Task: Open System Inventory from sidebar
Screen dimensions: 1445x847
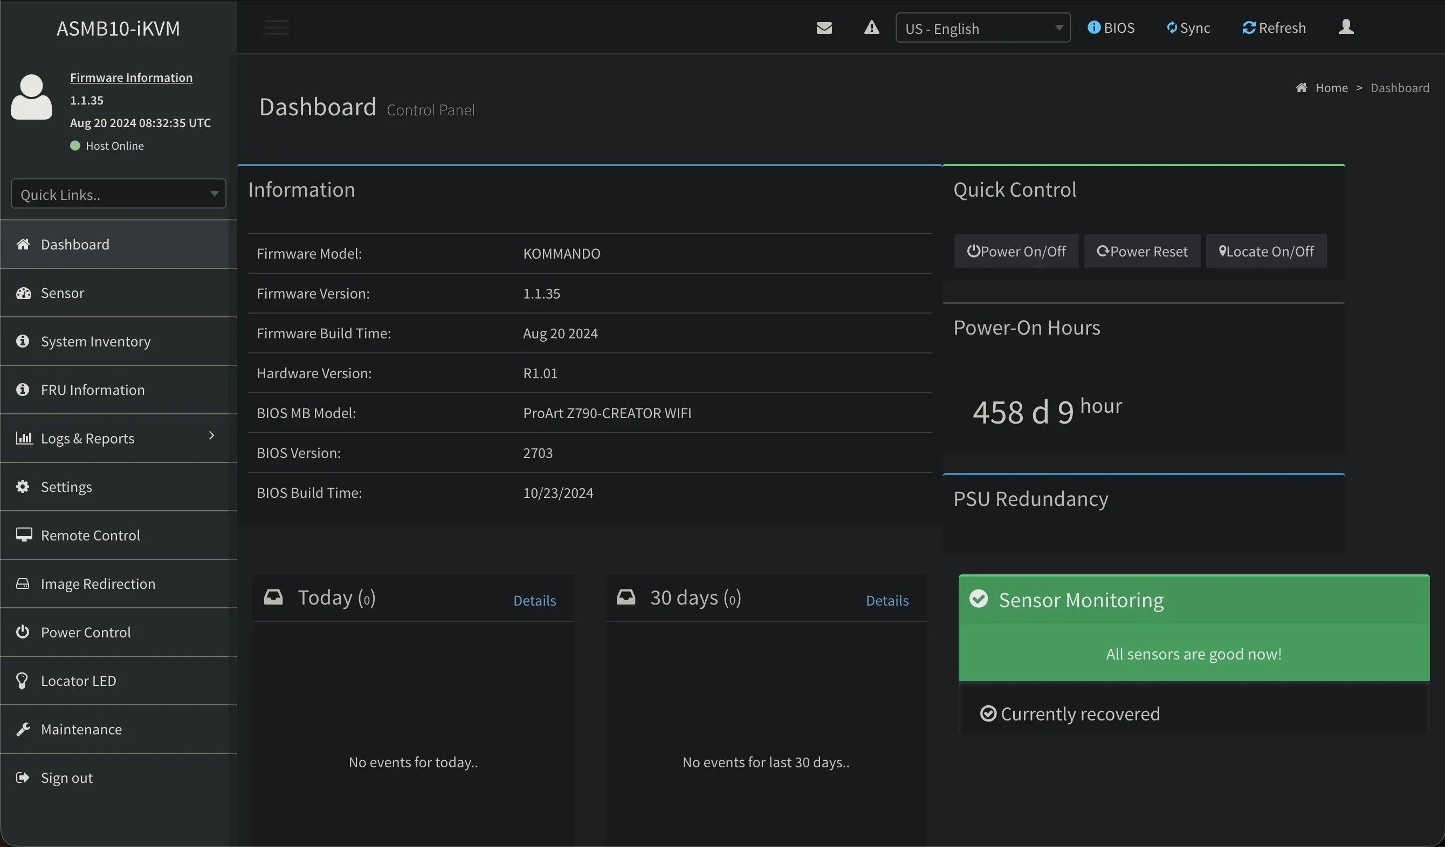Action: 119,342
